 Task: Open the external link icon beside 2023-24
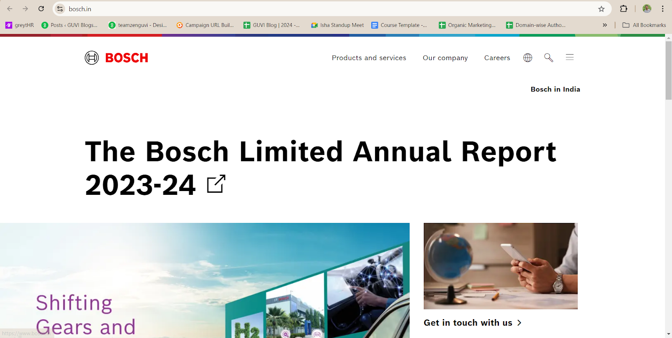(216, 184)
